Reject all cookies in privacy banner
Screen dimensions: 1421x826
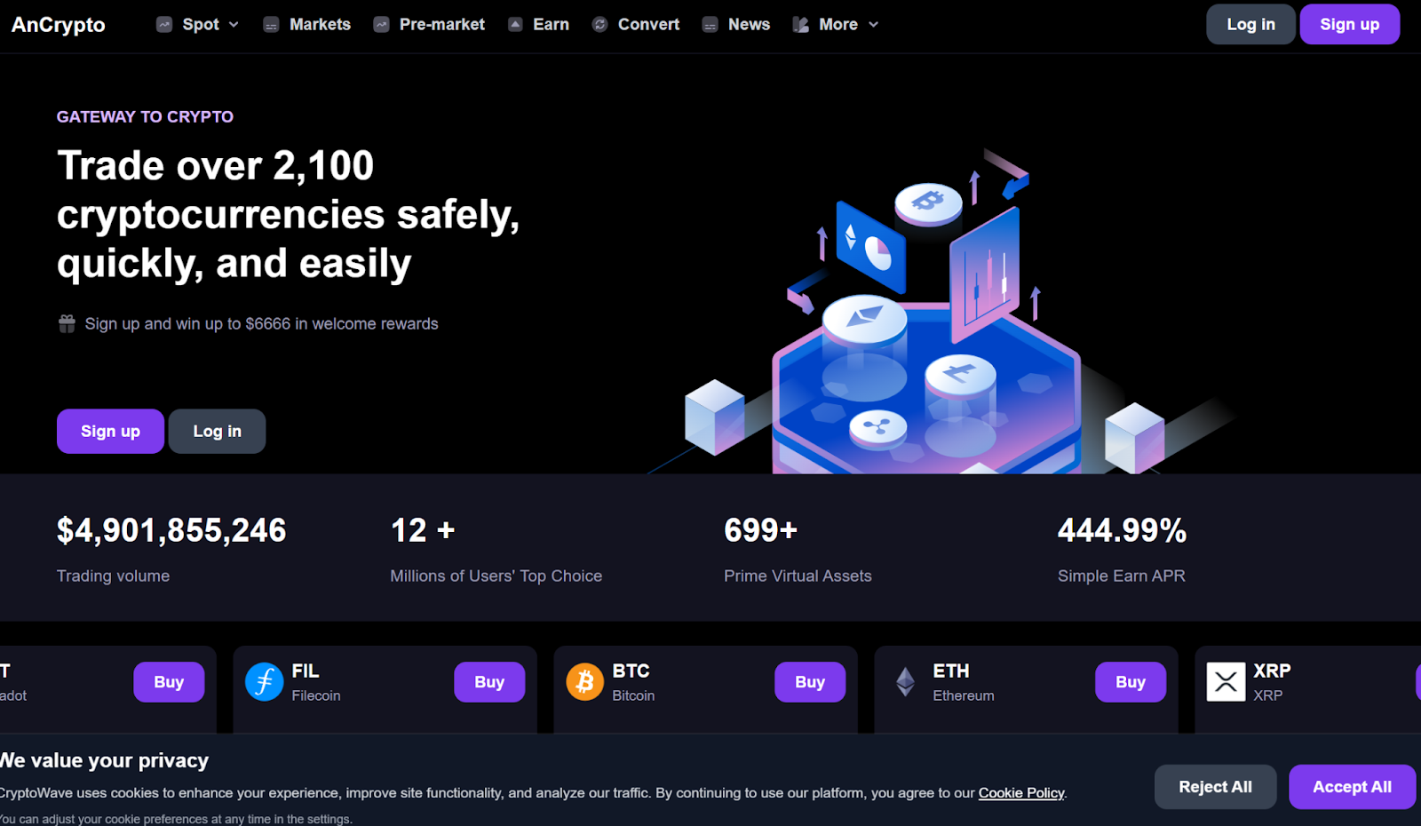coord(1214,787)
